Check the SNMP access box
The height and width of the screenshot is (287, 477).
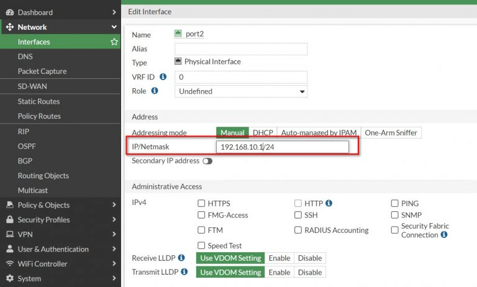[394, 215]
